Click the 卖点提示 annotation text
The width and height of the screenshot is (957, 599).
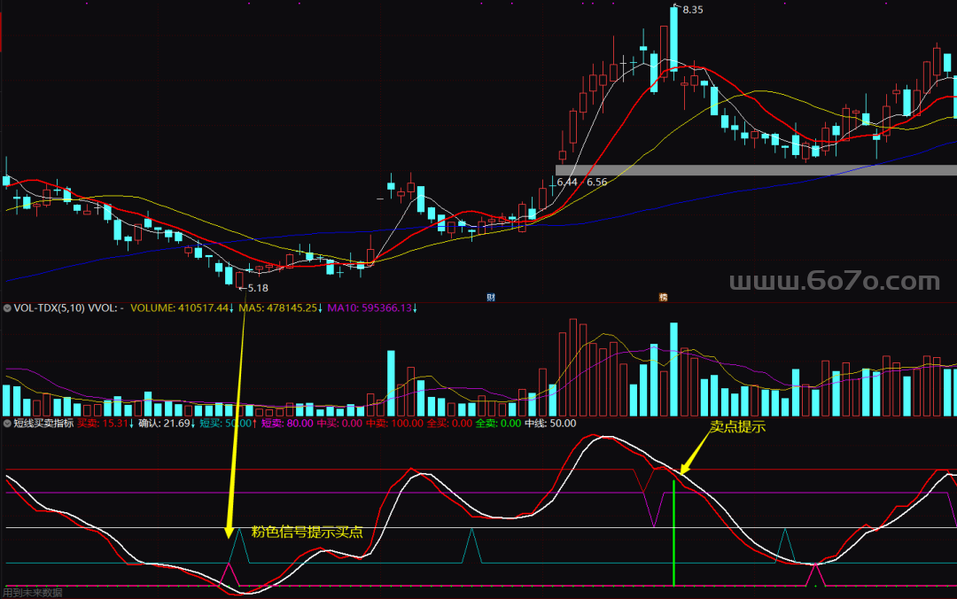click(737, 426)
